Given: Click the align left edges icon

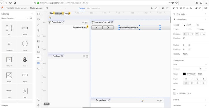Looking at the screenshot, I should click(173, 8).
